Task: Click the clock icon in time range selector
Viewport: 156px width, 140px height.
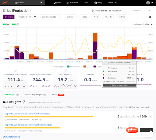Action: coord(93,11)
